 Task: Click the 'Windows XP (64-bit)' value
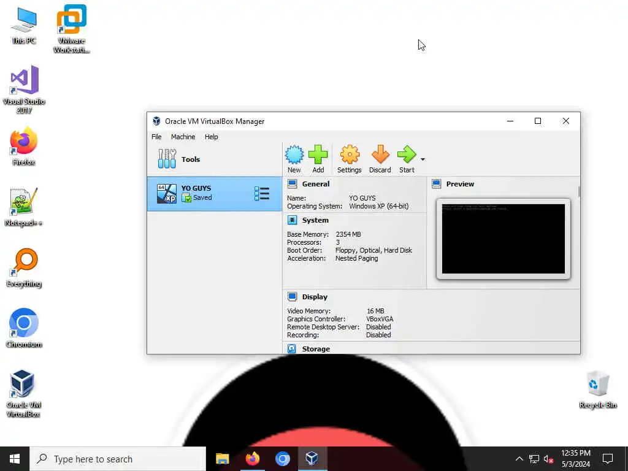378,206
